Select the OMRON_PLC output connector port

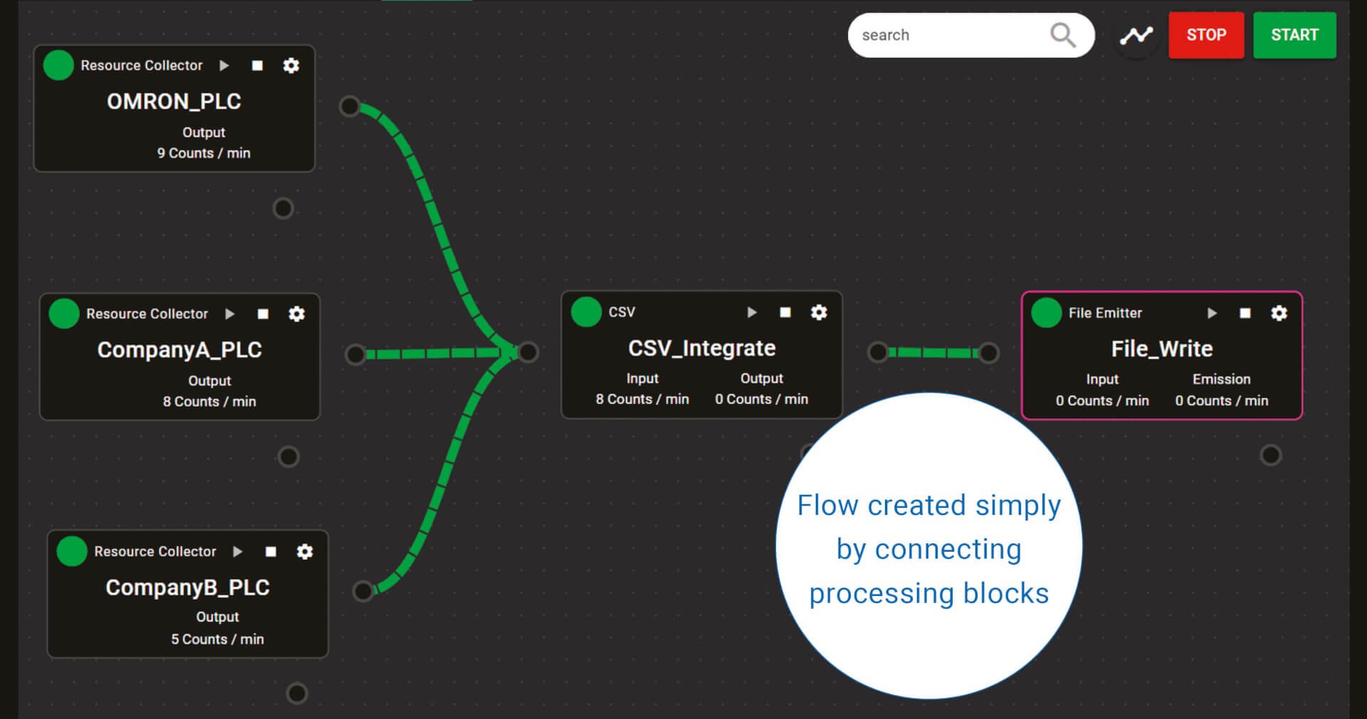[x=350, y=107]
